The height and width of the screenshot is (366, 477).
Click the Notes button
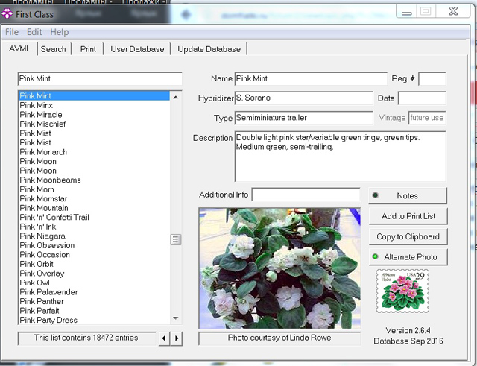point(408,195)
